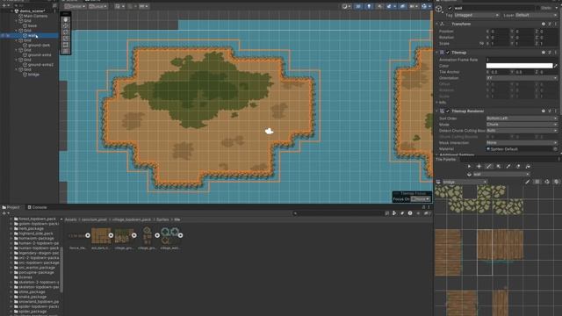Toggle Tile Palette grid visibility icon
The width and height of the screenshot is (562, 316).
(537, 182)
